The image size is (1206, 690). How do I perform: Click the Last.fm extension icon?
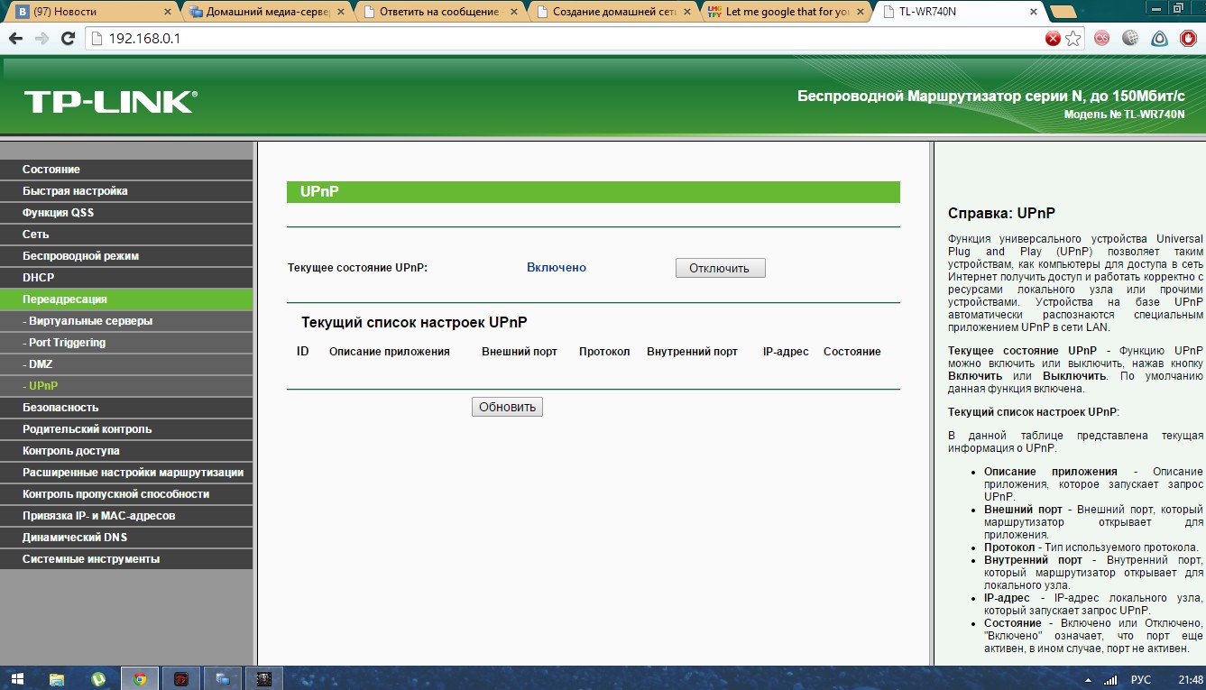[x=1100, y=39]
